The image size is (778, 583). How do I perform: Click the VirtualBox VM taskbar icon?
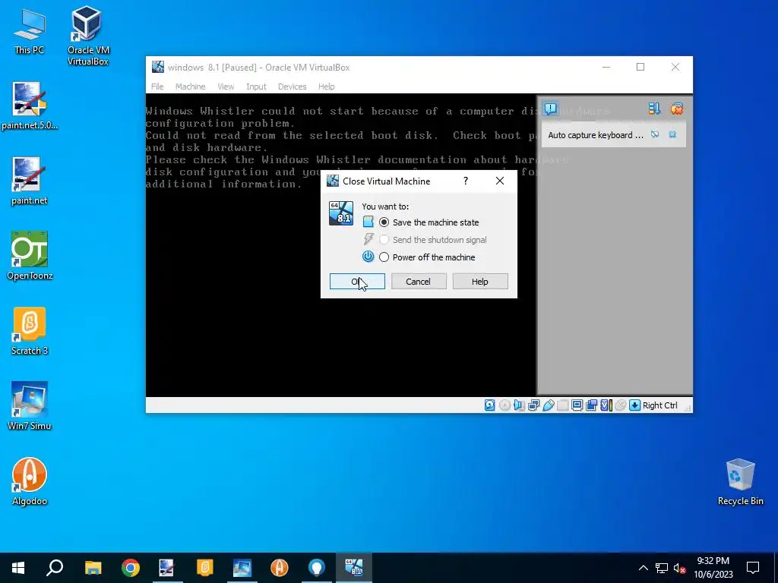[x=354, y=568]
